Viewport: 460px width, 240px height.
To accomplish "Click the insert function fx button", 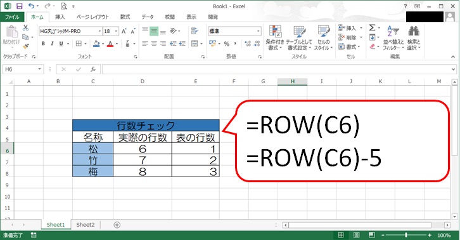I will click(x=93, y=69).
